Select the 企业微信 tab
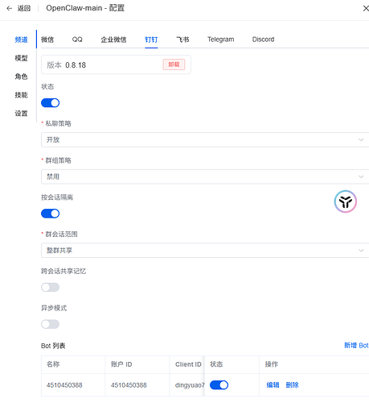 pyautogui.click(x=113, y=39)
